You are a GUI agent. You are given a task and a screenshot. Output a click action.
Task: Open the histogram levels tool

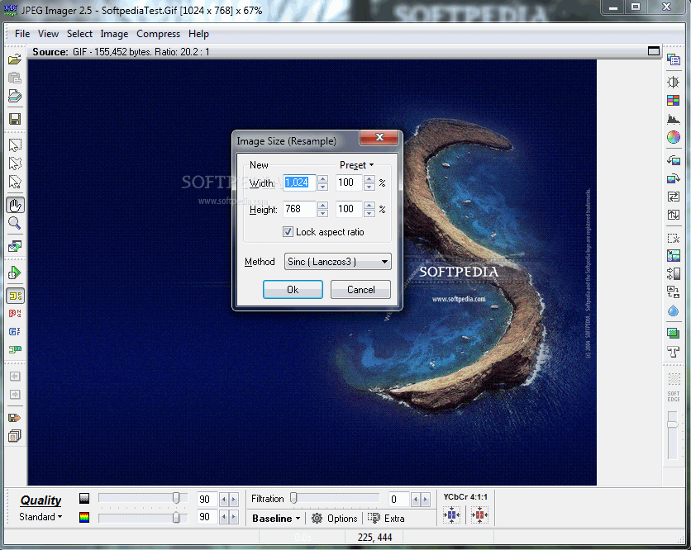[x=674, y=119]
